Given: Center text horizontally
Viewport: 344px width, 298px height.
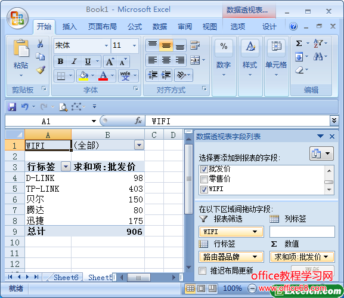Looking at the screenshot, I should tap(166, 60).
